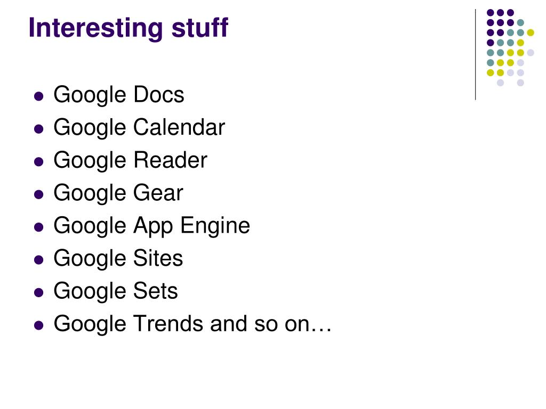Select the Google Sets text line
The height and width of the screenshot is (409, 546).
coord(116,291)
